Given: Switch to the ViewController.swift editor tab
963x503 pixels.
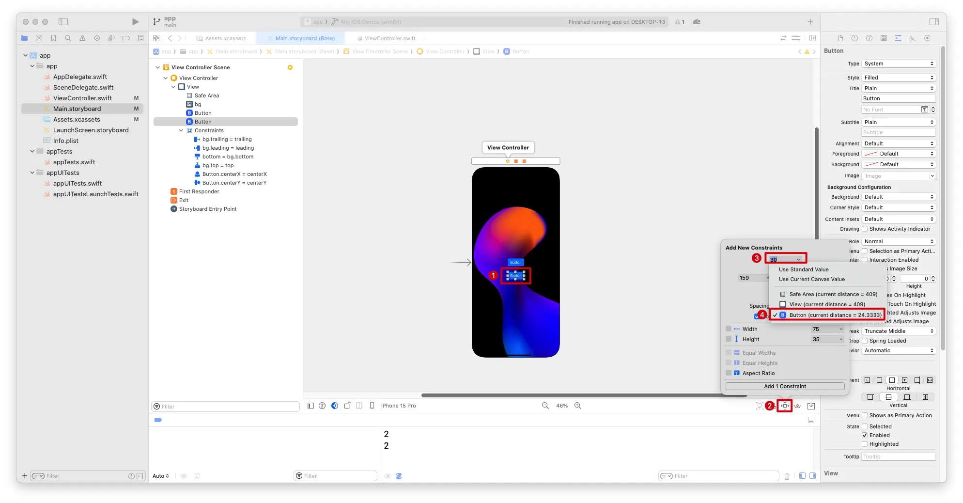Looking at the screenshot, I should [389, 38].
